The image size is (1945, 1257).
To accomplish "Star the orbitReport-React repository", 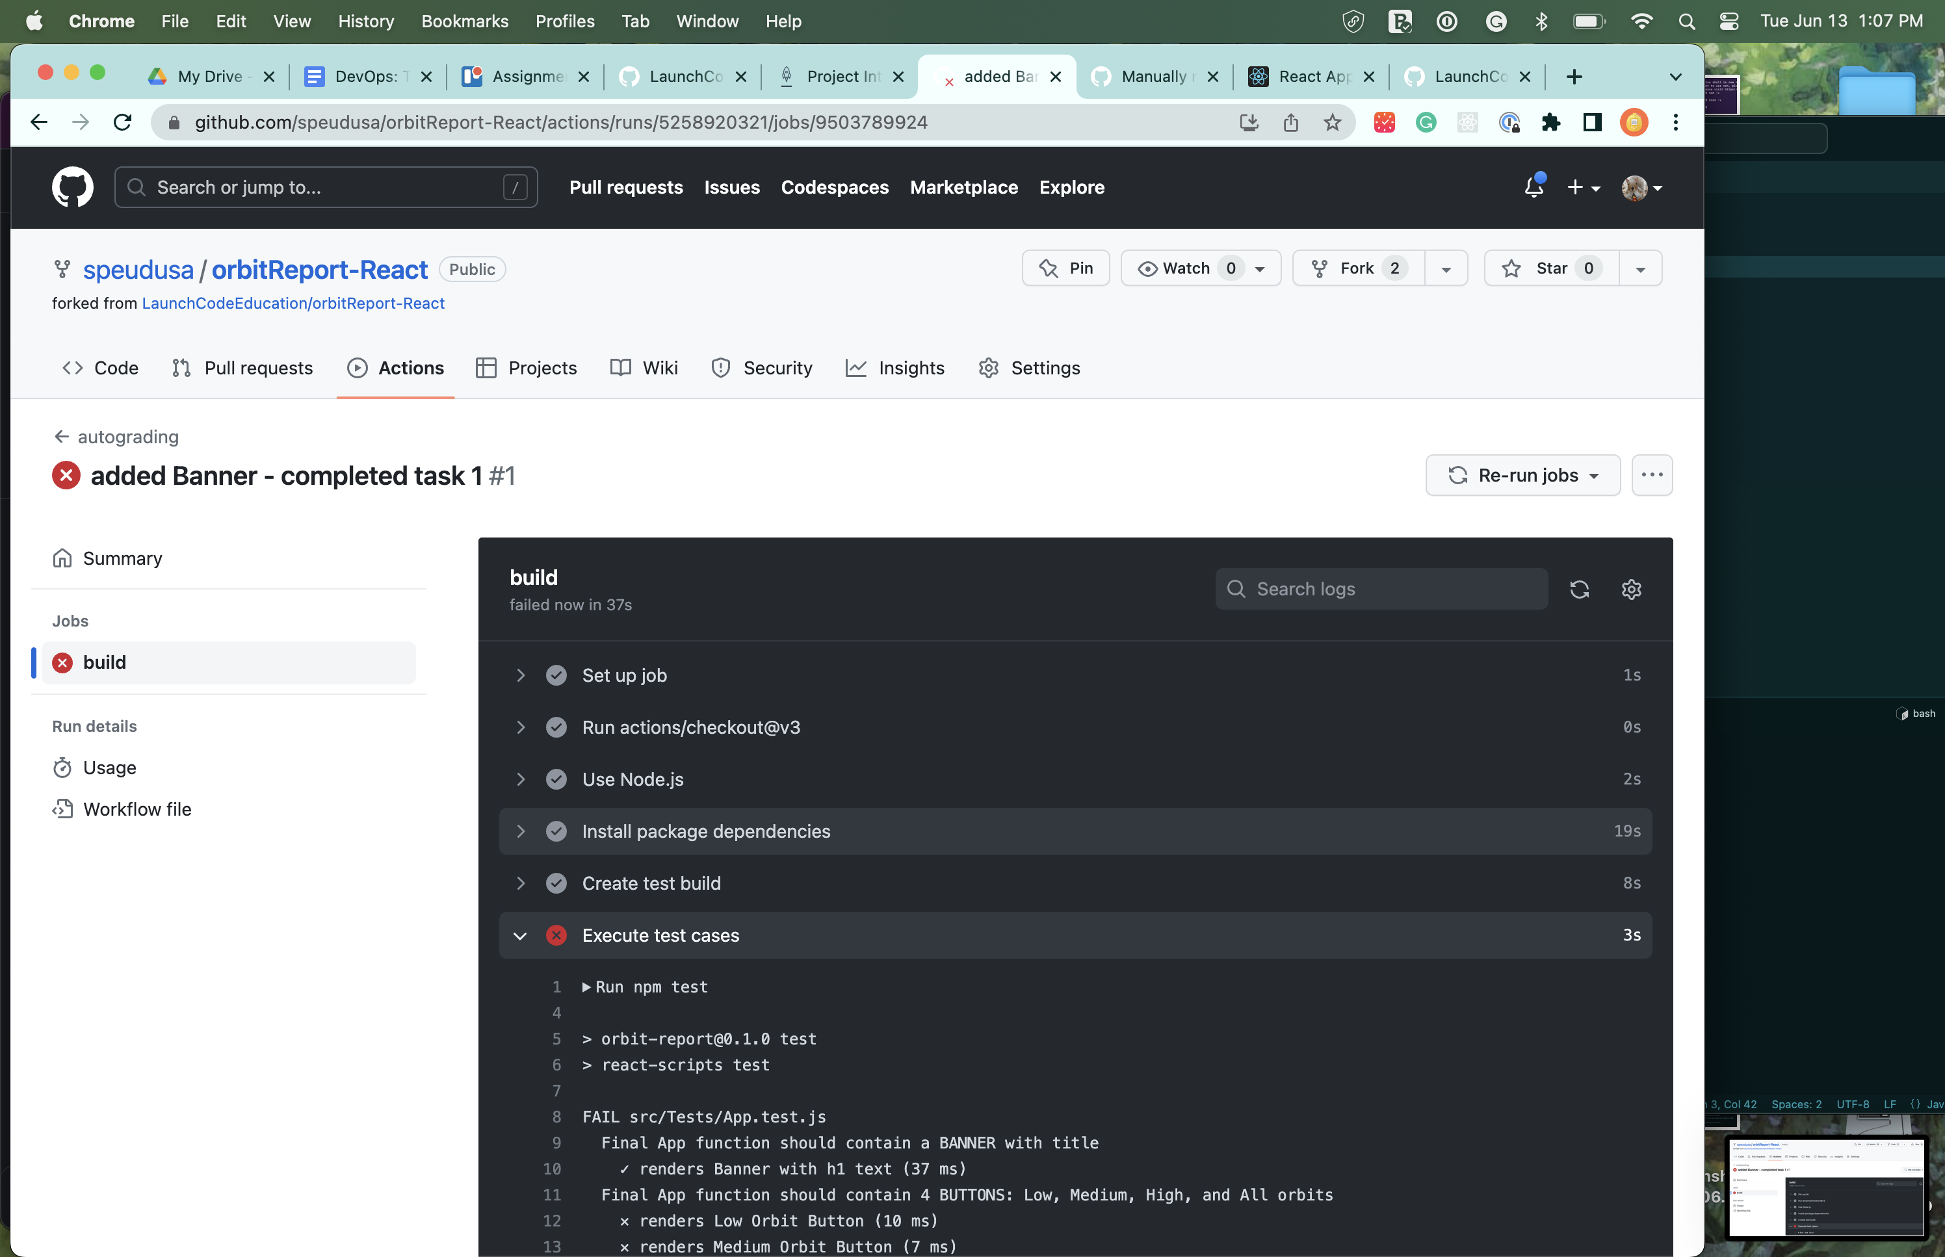I will 1550,268.
